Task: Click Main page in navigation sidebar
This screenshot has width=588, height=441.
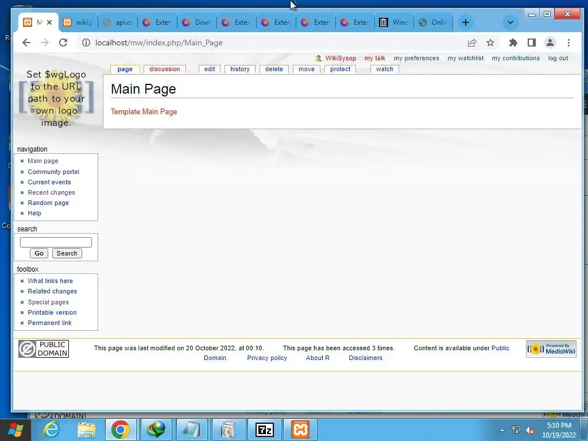Action: pos(42,161)
